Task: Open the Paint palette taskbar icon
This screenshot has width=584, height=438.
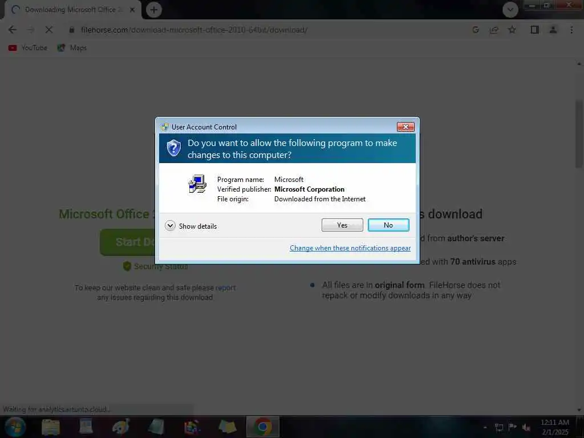Action: (121, 427)
